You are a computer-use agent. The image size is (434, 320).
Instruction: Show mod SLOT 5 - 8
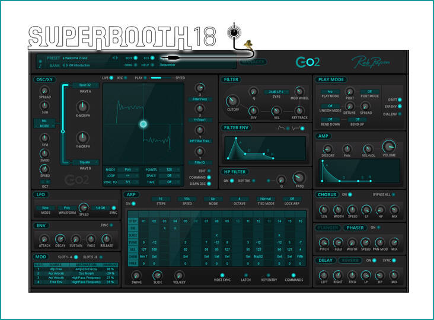(101, 257)
